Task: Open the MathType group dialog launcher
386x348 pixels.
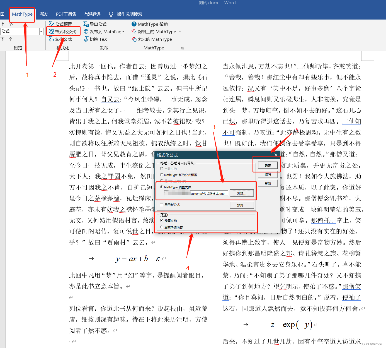Action: coord(183,48)
